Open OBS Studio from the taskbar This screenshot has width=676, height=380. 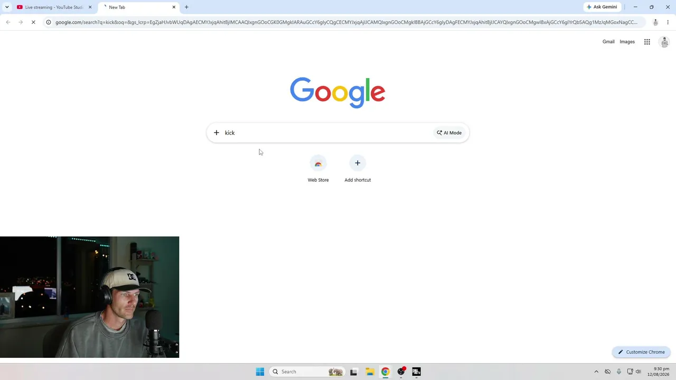tap(401, 372)
